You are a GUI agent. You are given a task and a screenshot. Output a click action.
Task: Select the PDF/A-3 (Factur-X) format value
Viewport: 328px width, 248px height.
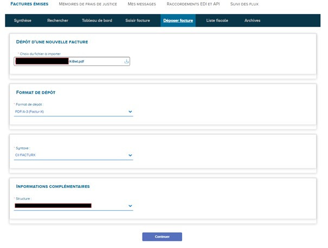click(x=29, y=112)
